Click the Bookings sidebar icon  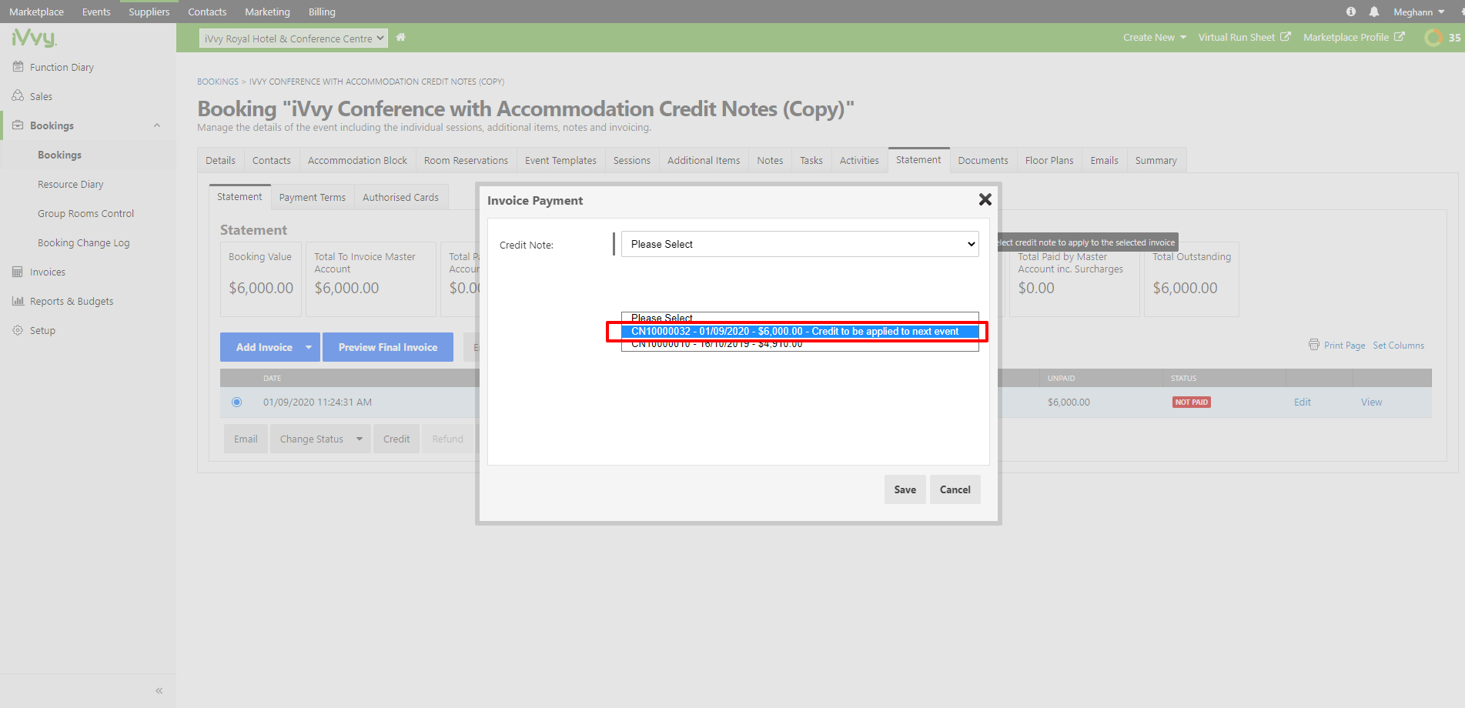[18, 125]
